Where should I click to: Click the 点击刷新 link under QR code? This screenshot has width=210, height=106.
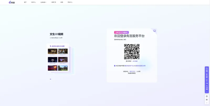pos(135,61)
